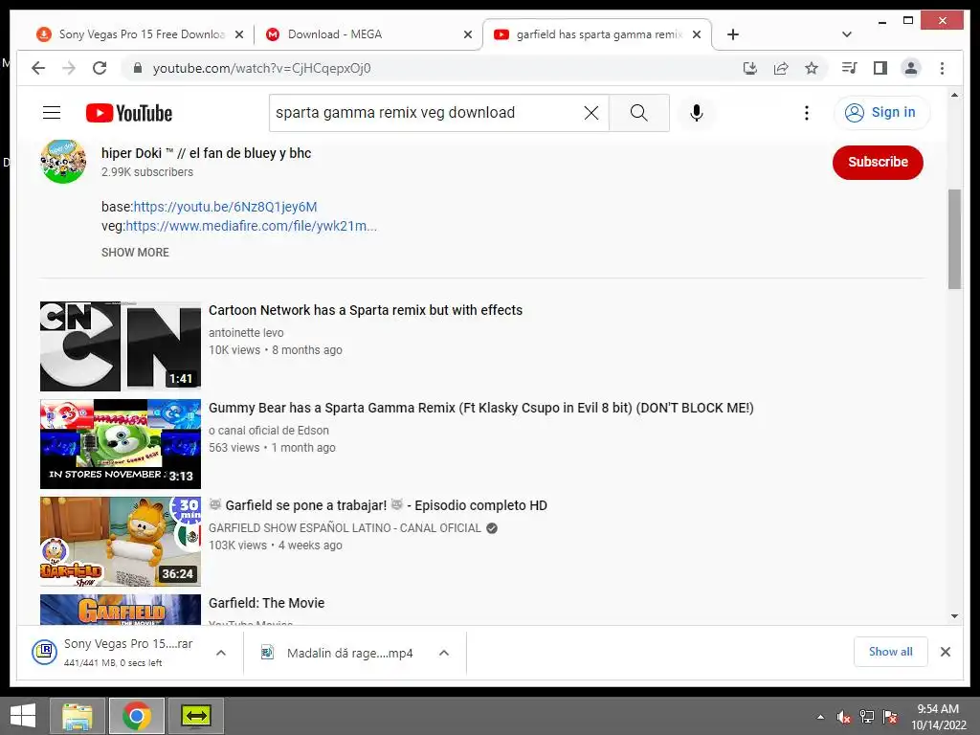Go to YouTube home via logo
Viewport: 980px width, 735px height.
tap(129, 113)
